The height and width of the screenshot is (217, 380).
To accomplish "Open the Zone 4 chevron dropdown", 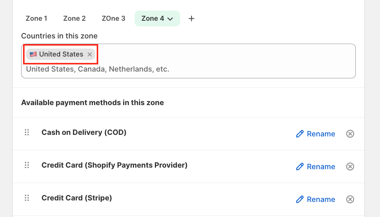I will pos(170,18).
